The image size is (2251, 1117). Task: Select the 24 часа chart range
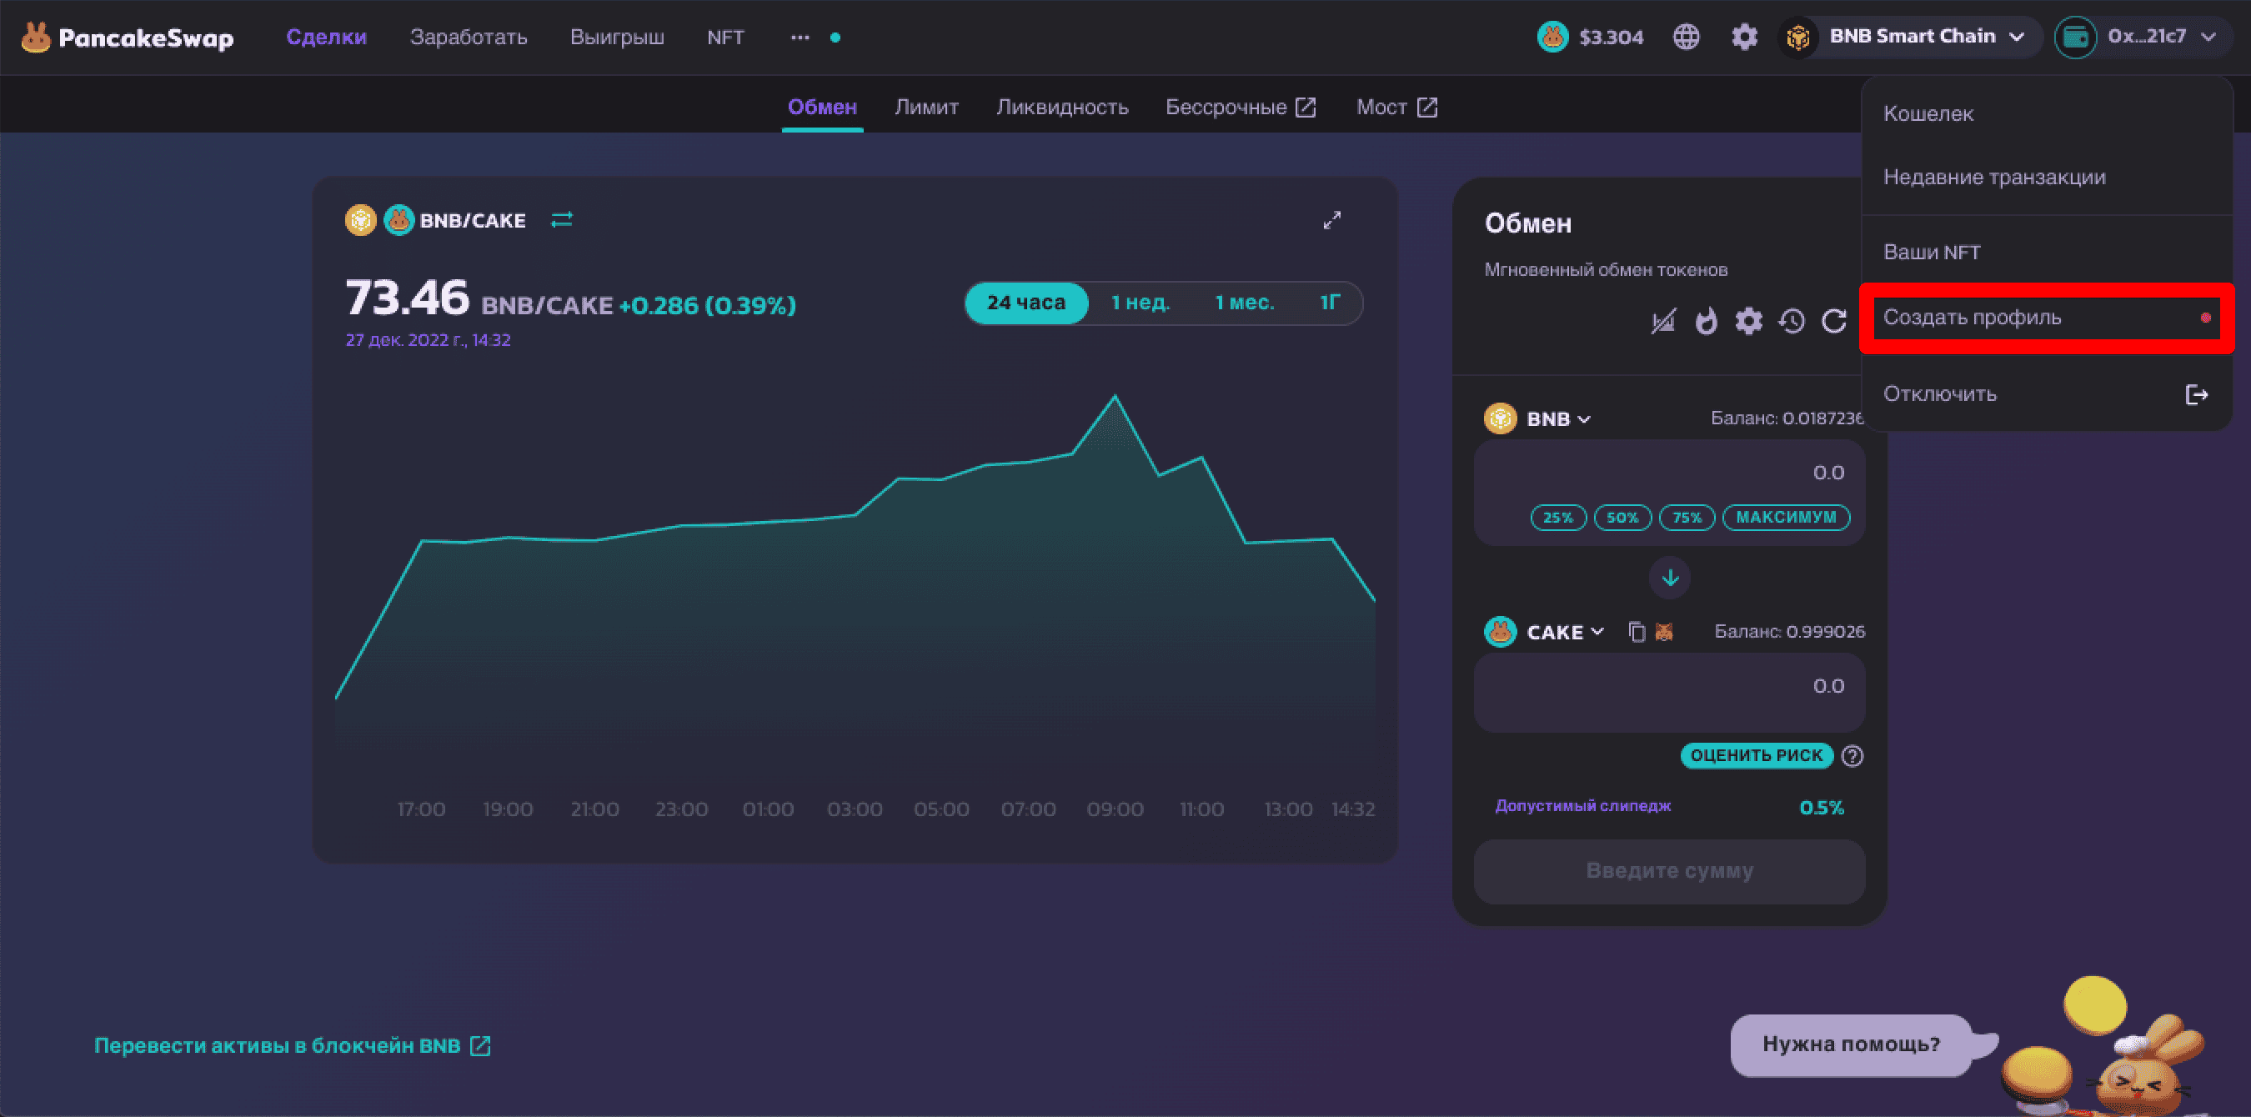pyautogui.click(x=1026, y=303)
